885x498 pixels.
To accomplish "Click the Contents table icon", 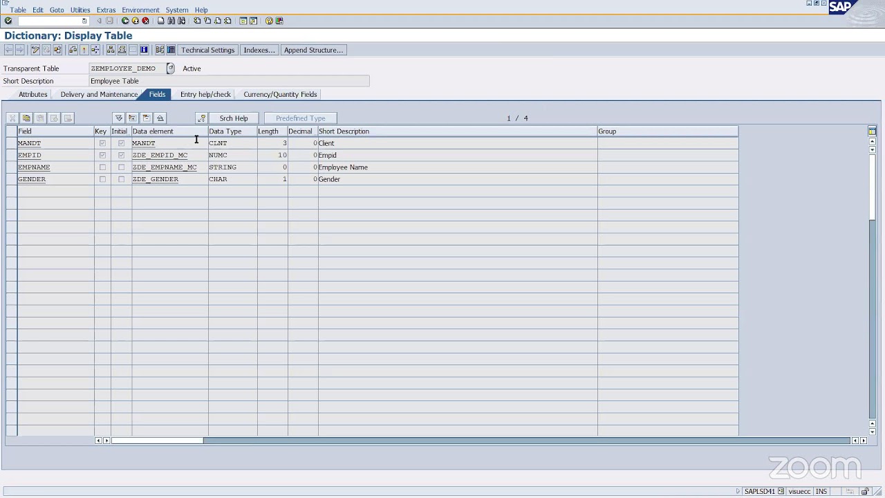I will (x=171, y=50).
